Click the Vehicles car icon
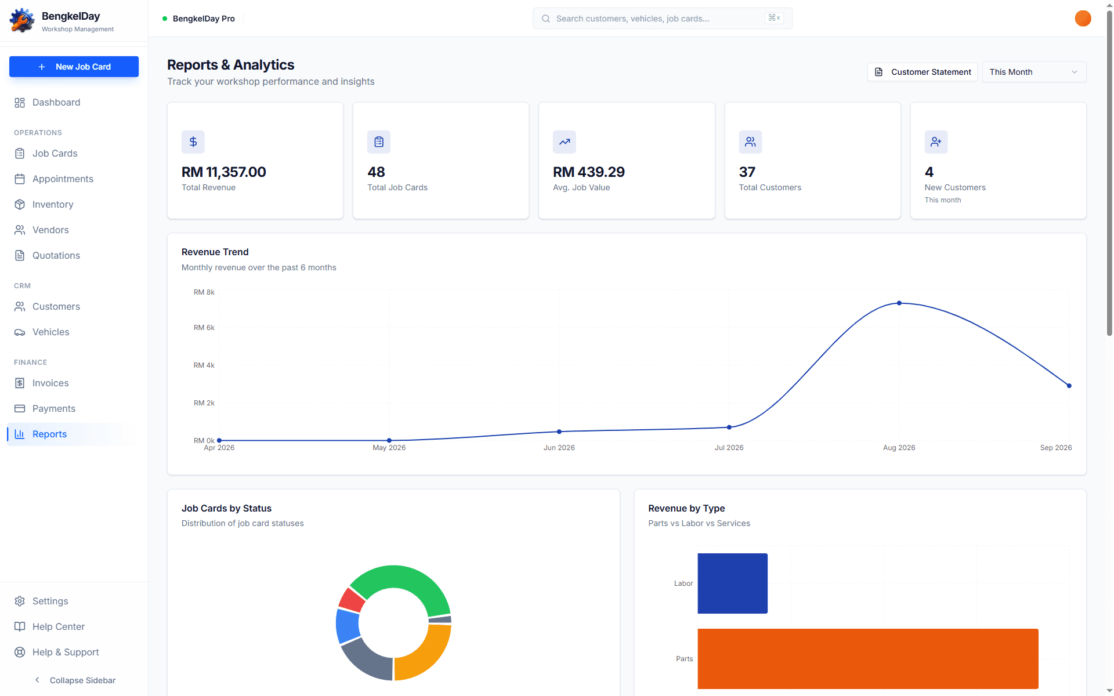This screenshot has height=696, width=1114. (20, 332)
